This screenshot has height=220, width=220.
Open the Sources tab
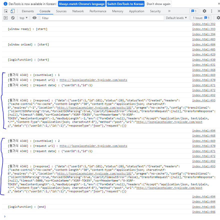pyautogui.click(x=61, y=11)
